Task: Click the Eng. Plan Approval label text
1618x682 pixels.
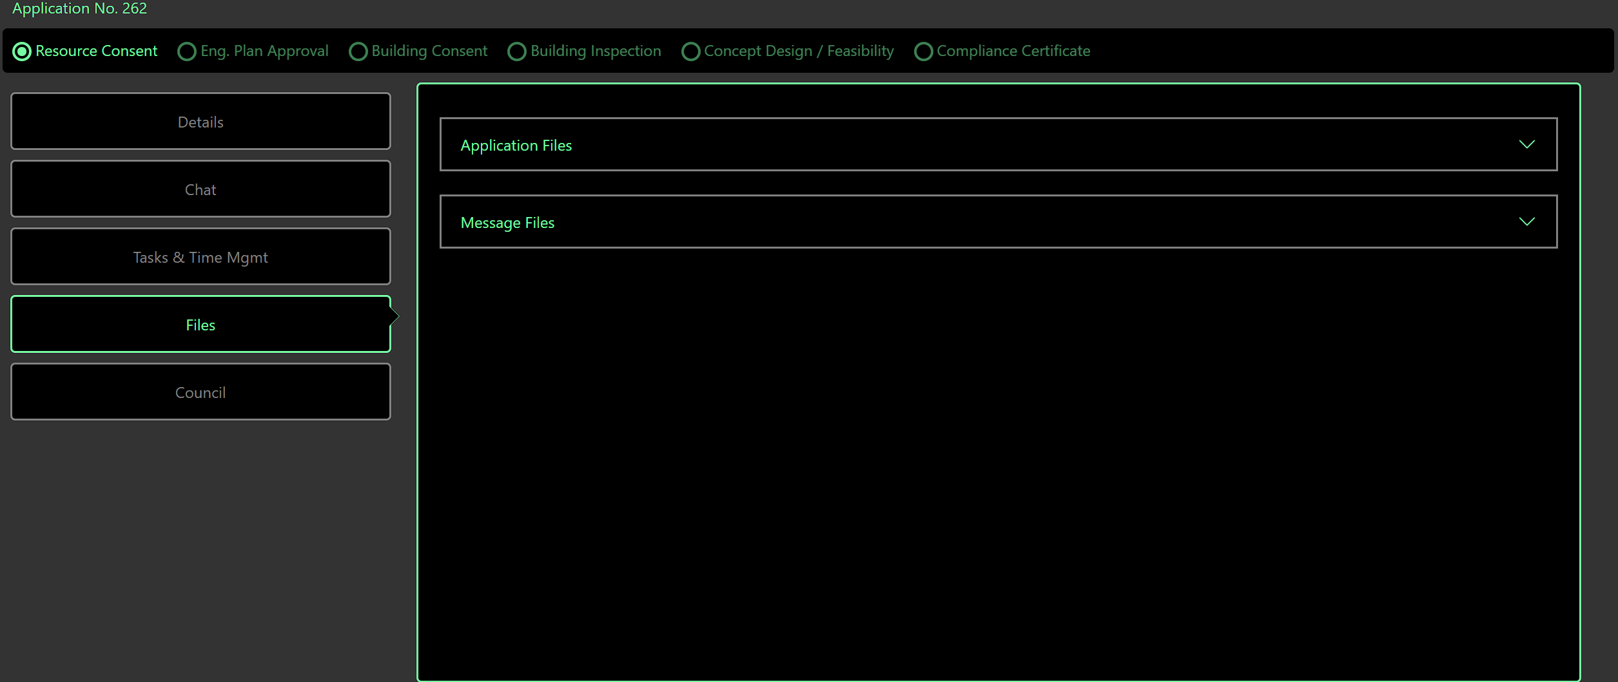Action: click(x=264, y=51)
